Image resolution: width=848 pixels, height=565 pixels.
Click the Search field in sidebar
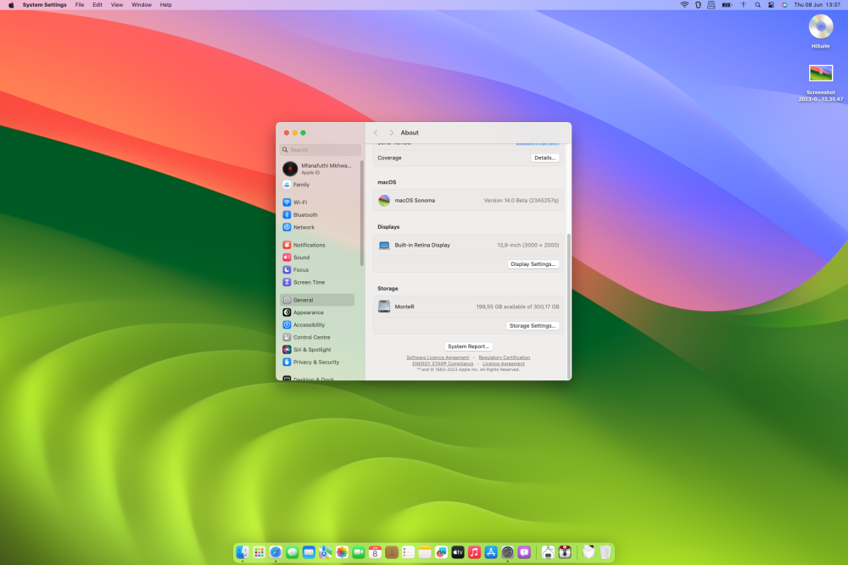tap(321, 150)
